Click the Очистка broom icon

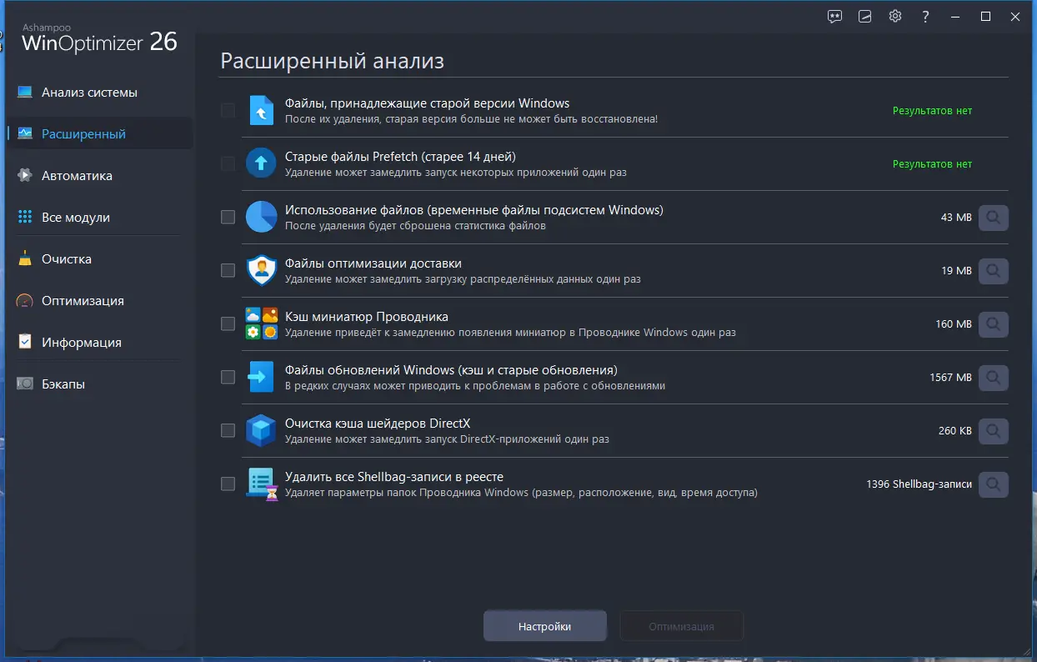coord(25,259)
